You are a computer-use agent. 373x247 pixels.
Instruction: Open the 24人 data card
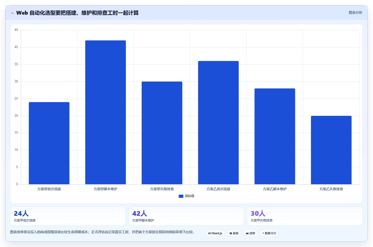pos(68,216)
